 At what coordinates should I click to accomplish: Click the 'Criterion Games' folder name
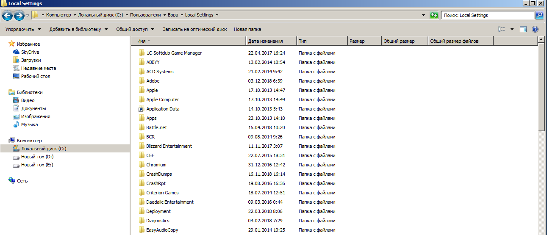[162, 193]
